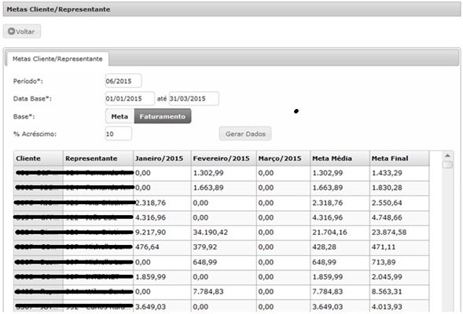The image size is (463, 314).
Task: Select Meta Final cell 471,11
Action: [399, 247]
